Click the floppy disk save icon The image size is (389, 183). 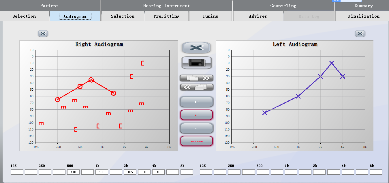click(196, 63)
